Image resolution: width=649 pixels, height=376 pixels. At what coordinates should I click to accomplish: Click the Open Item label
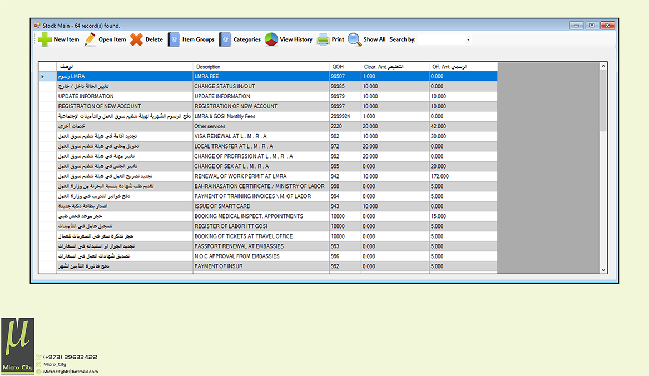(112, 39)
